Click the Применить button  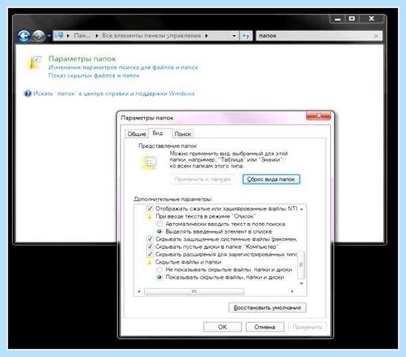click(x=307, y=327)
